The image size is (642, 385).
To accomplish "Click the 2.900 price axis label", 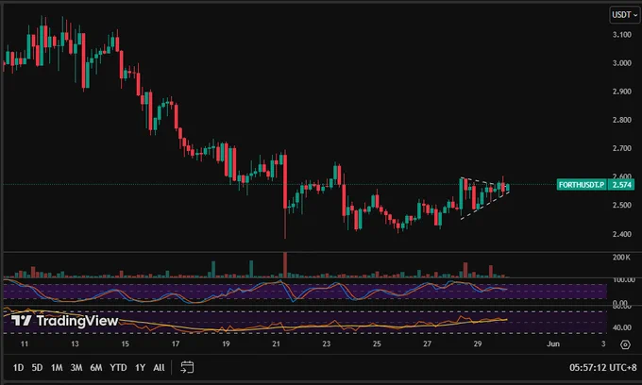I will [621, 92].
